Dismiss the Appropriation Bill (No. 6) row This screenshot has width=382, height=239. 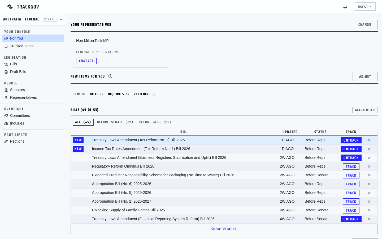369,184
